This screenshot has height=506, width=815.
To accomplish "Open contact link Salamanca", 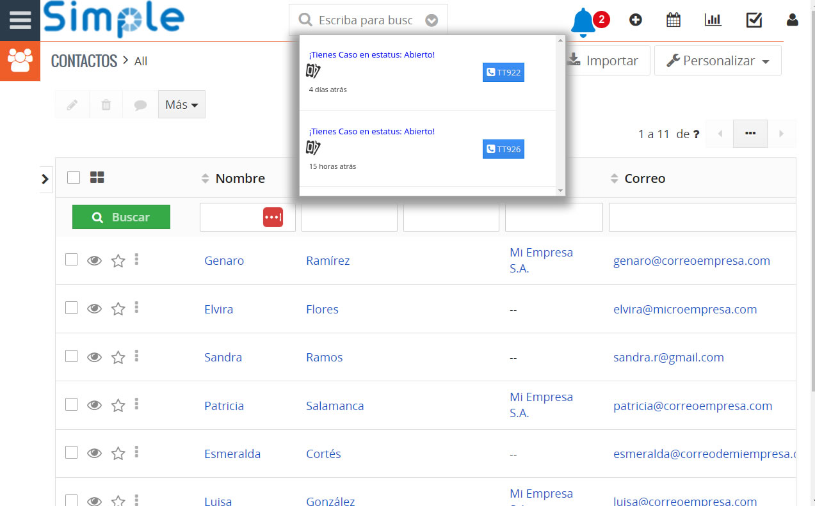I will [335, 406].
